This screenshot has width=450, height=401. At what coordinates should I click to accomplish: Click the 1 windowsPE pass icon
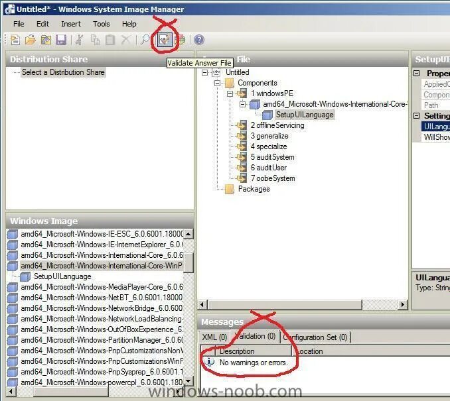tap(242, 93)
